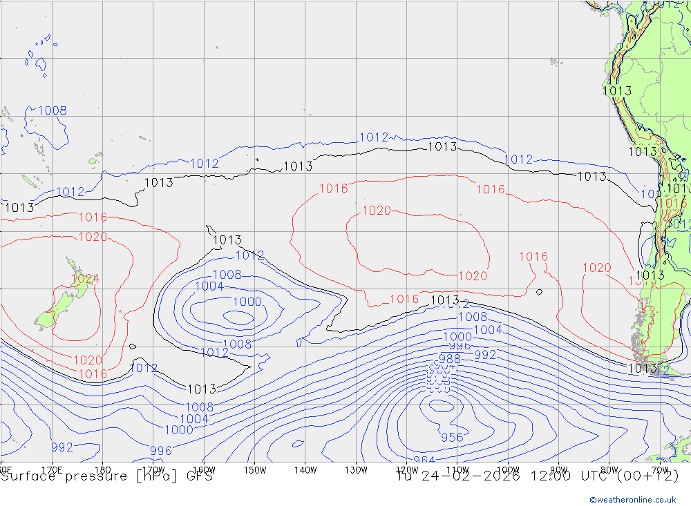This screenshot has width=691, height=506.
Task: Click the 90W longitude axis label
Action: coord(559,470)
